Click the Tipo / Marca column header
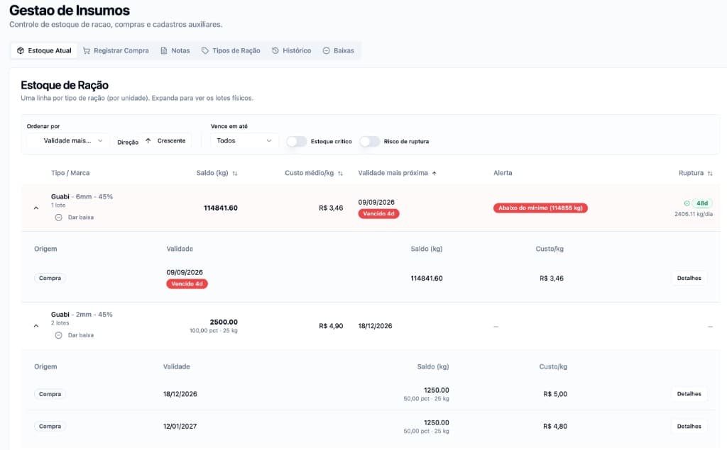This screenshot has height=450, width=727. click(70, 173)
